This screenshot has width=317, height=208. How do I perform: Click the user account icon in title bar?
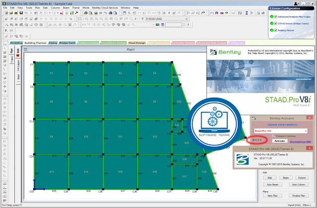[296, 3]
